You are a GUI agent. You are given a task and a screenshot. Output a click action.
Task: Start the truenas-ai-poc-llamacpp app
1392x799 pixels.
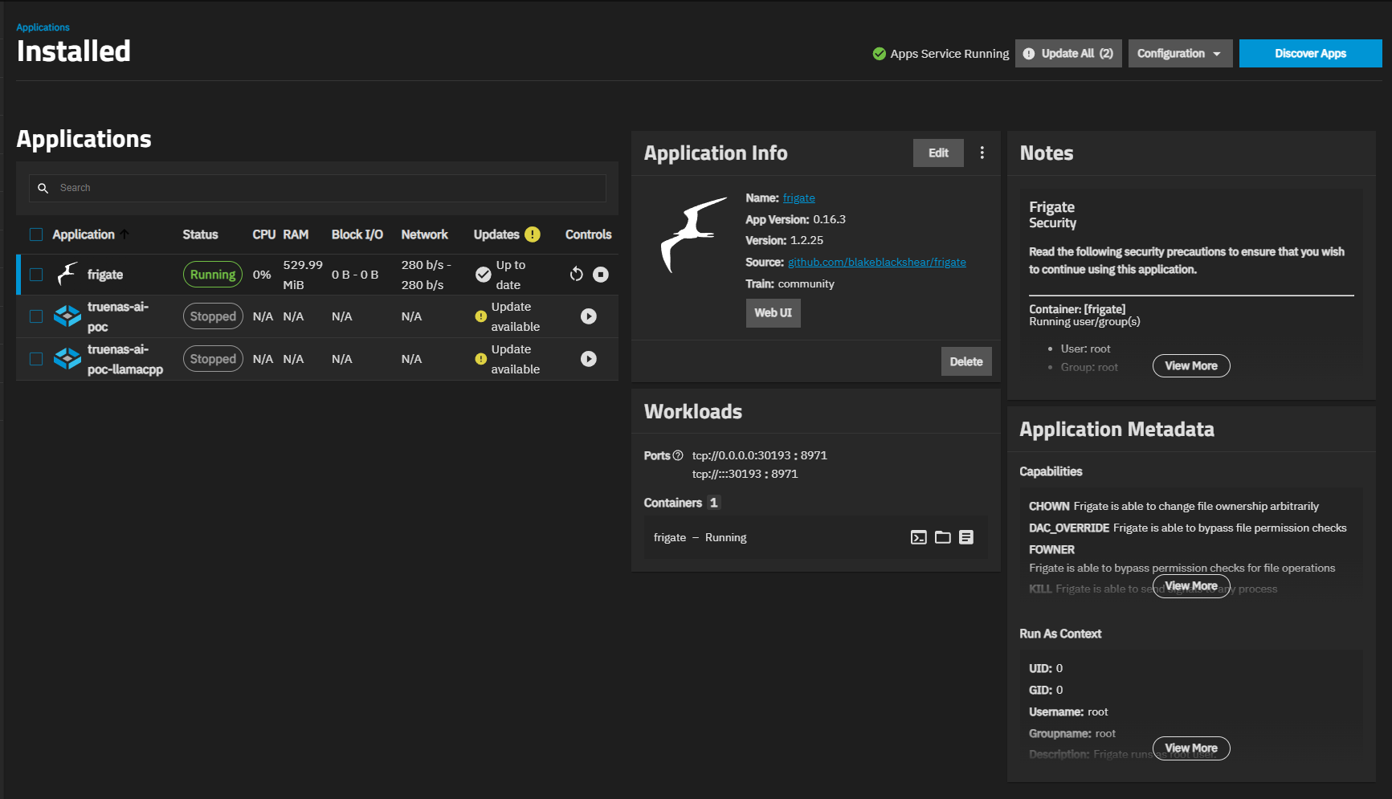(589, 359)
